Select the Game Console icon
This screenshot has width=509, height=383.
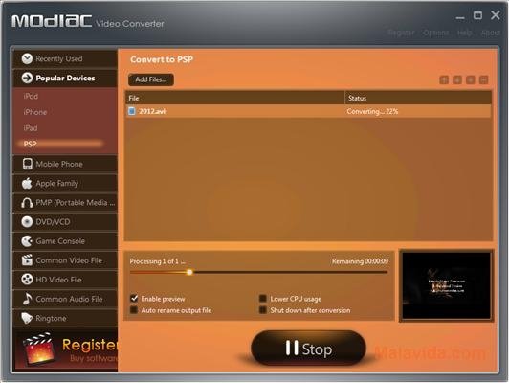click(x=27, y=241)
